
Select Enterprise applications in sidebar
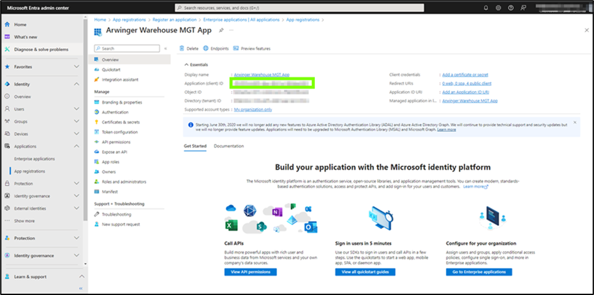(35, 159)
